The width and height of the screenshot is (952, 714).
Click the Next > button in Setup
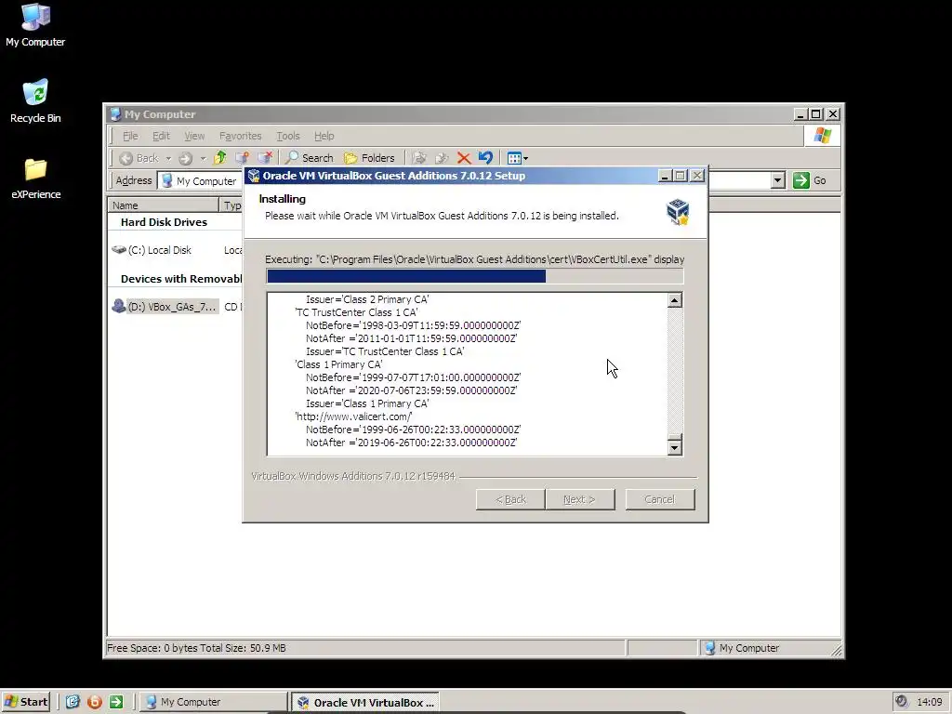[580, 499]
